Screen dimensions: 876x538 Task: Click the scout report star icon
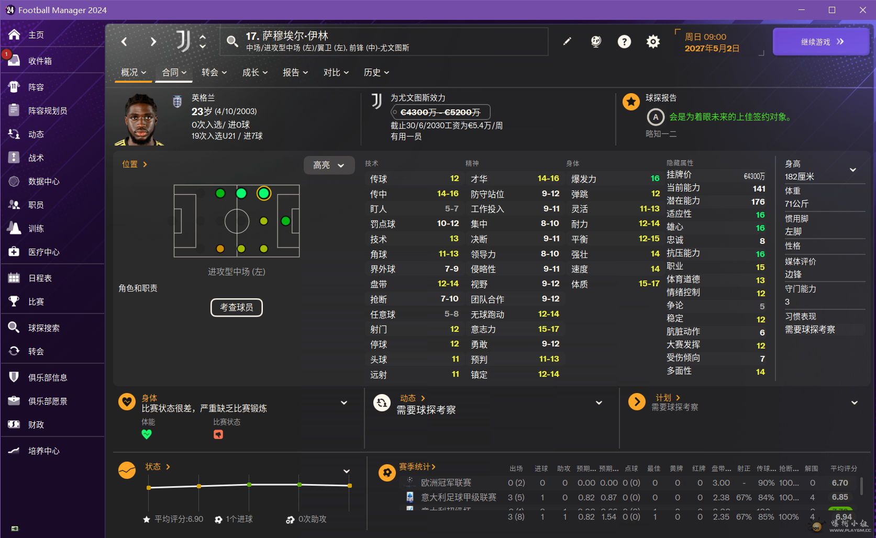coord(631,102)
